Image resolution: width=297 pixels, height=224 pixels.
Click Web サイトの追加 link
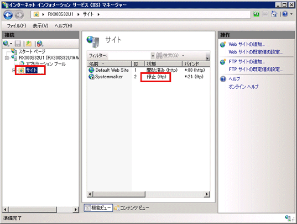[x=247, y=45]
